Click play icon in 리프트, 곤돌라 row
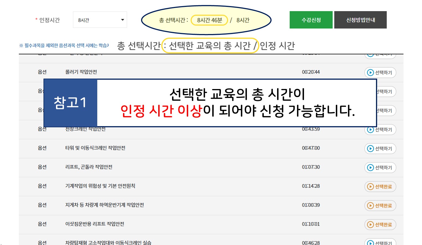This screenshot has width=422, height=245. click(x=370, y=167)
